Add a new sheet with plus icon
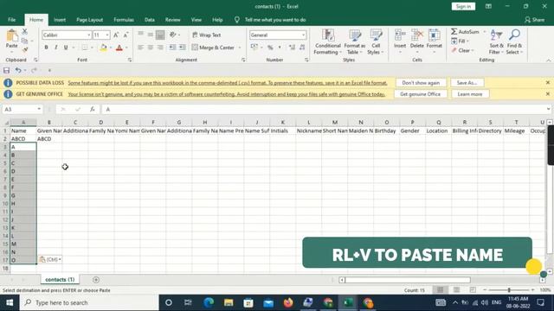 pyautogui.click(x=96, y=280)
